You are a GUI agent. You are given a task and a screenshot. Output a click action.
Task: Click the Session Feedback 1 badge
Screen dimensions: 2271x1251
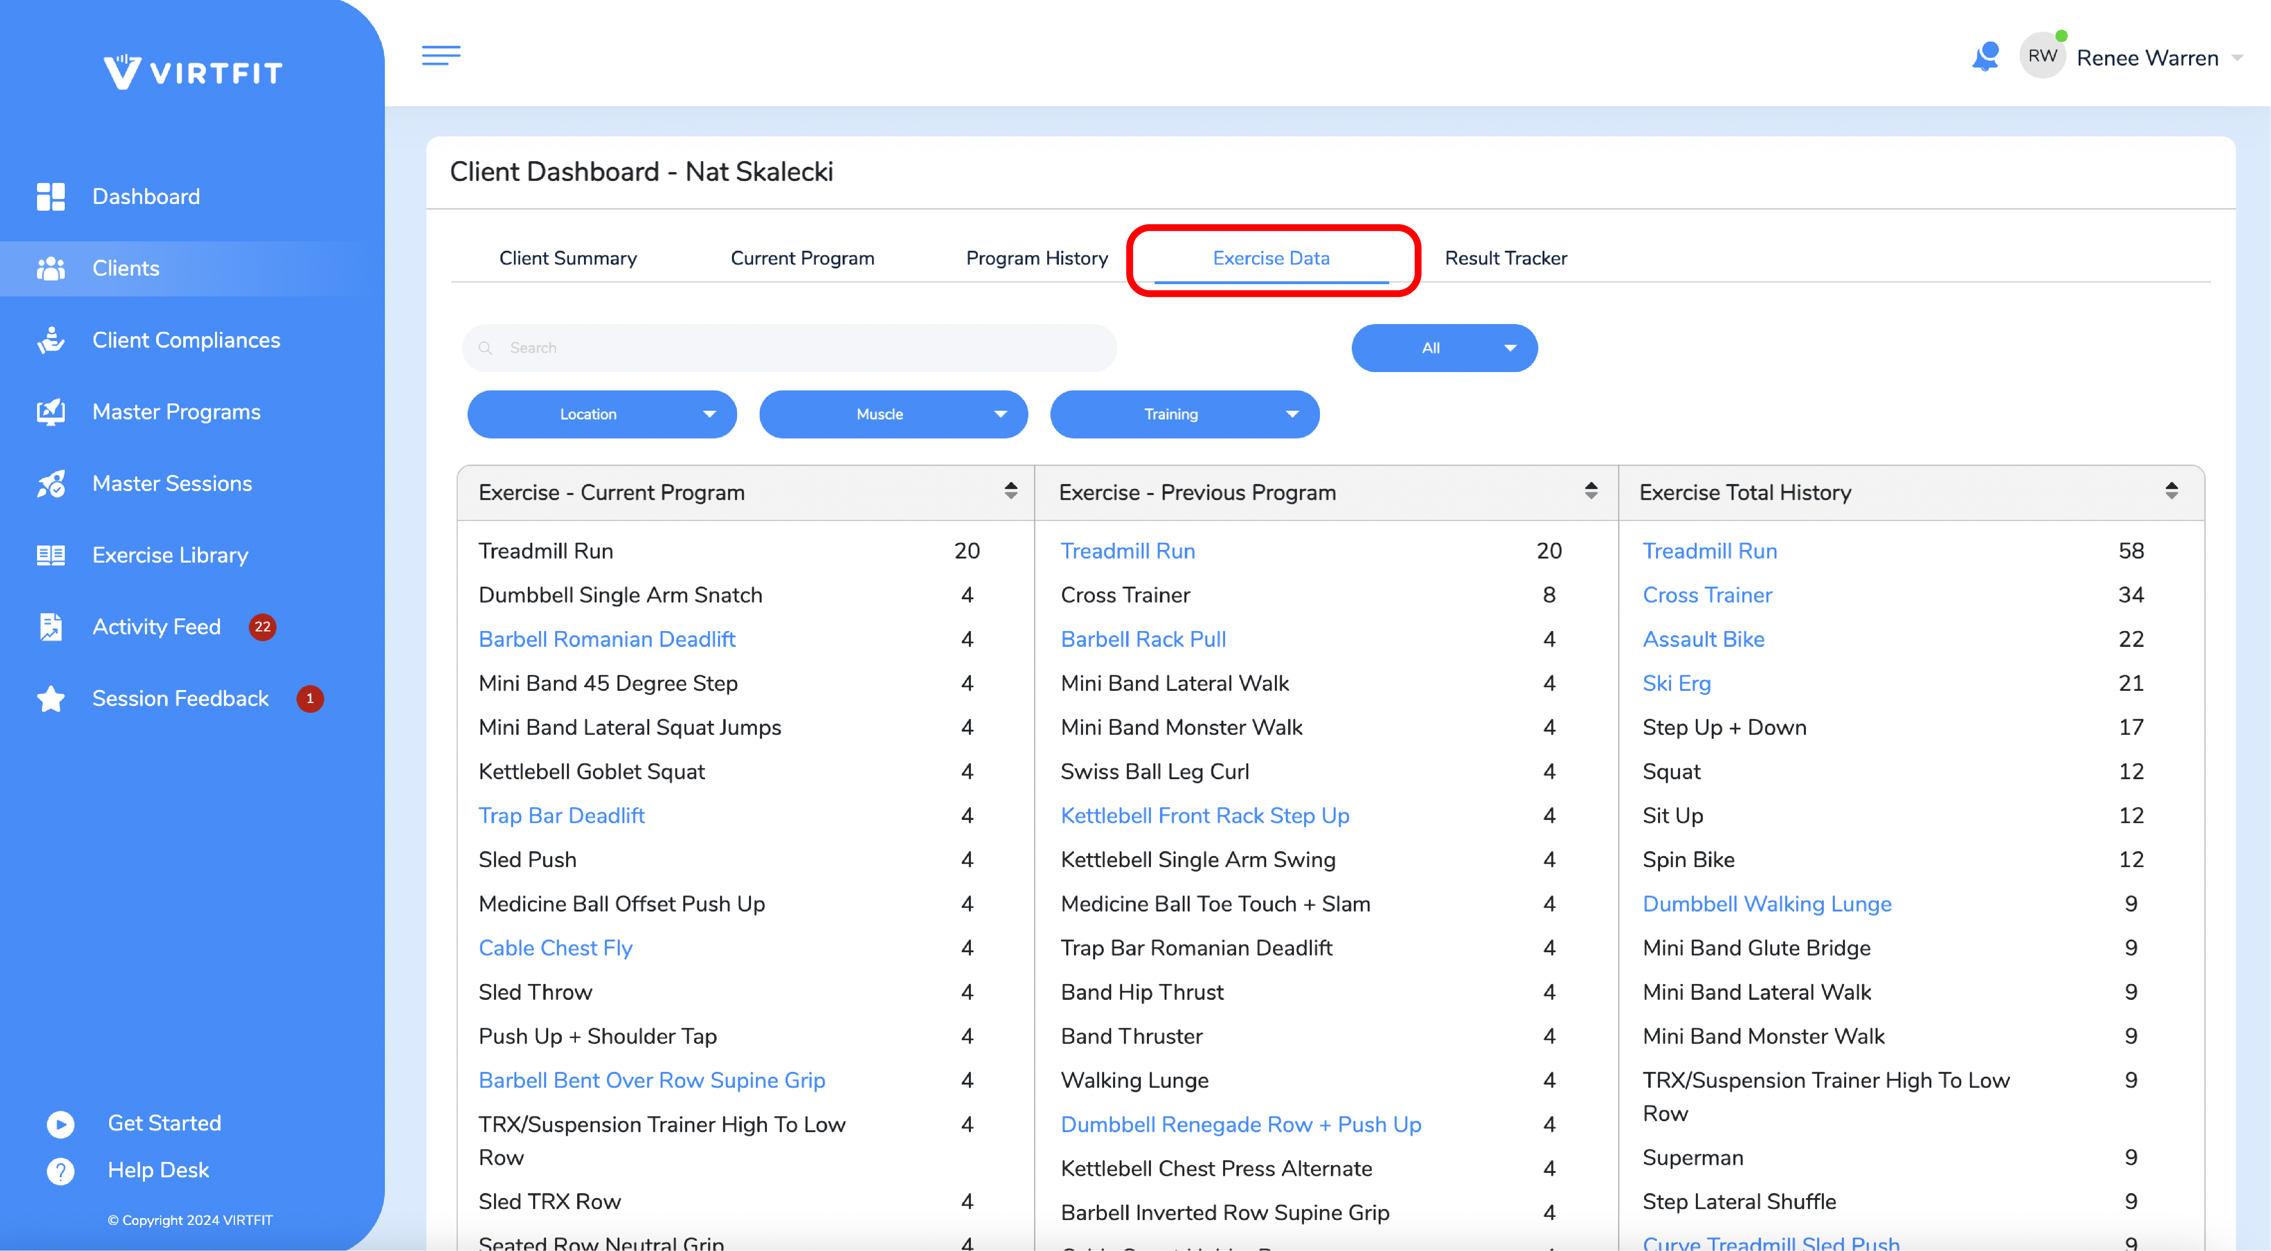(x=310, y=699)
